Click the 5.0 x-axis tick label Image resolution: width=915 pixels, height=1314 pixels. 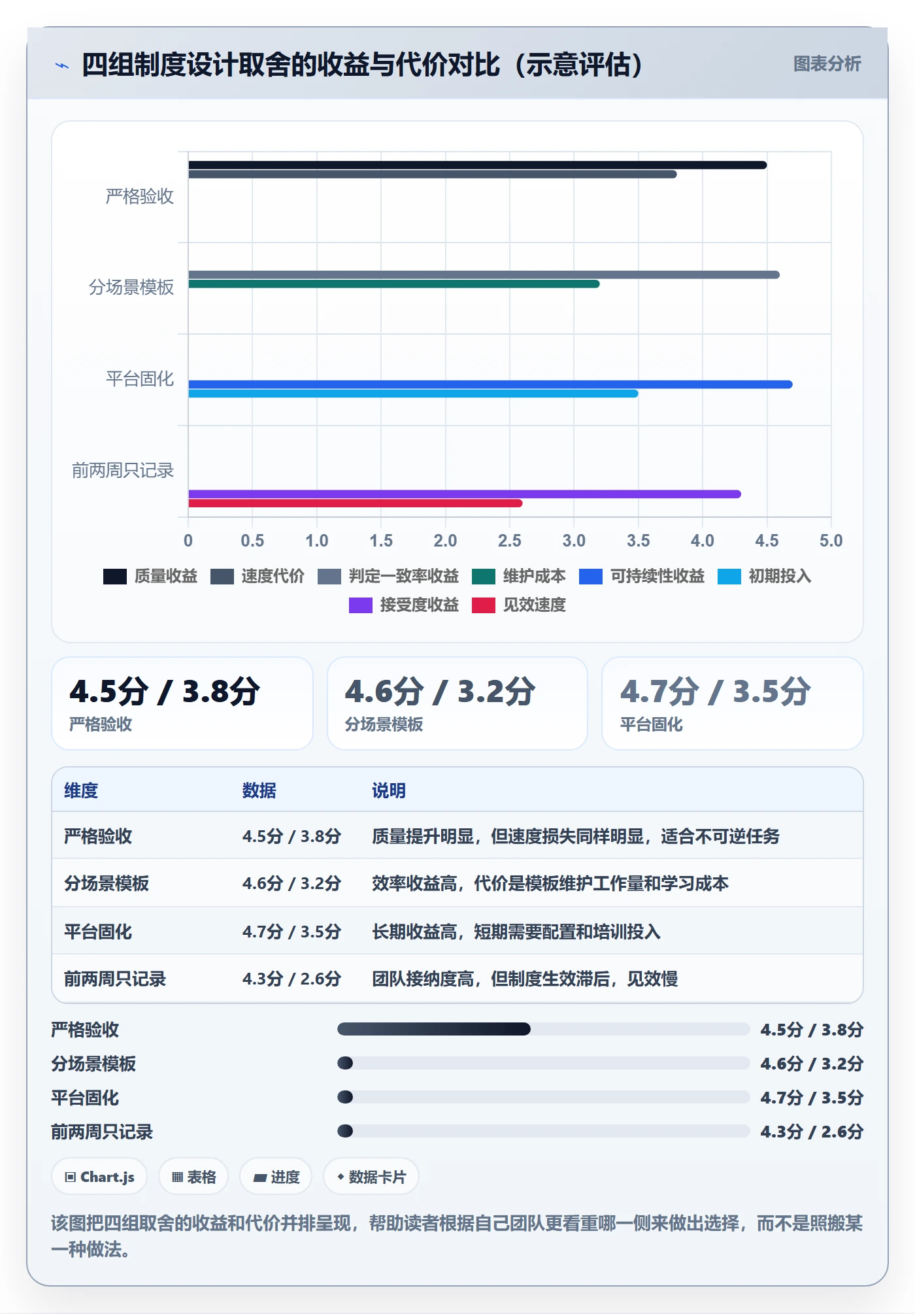(x=831, y=541)
